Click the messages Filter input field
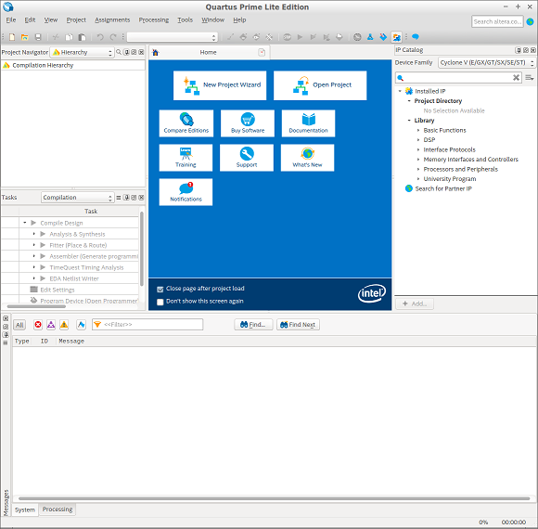Viewport: 538px width, 529px height. pos(147,325)
